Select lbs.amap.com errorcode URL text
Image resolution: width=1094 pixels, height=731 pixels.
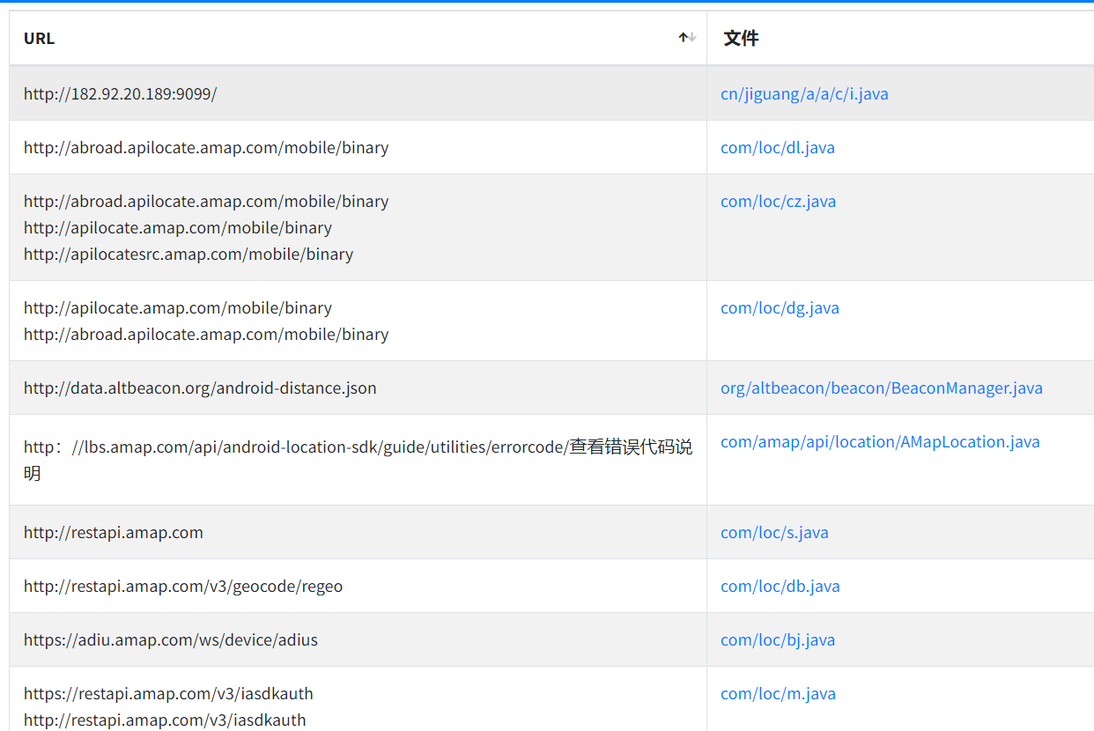pos(358,460)
